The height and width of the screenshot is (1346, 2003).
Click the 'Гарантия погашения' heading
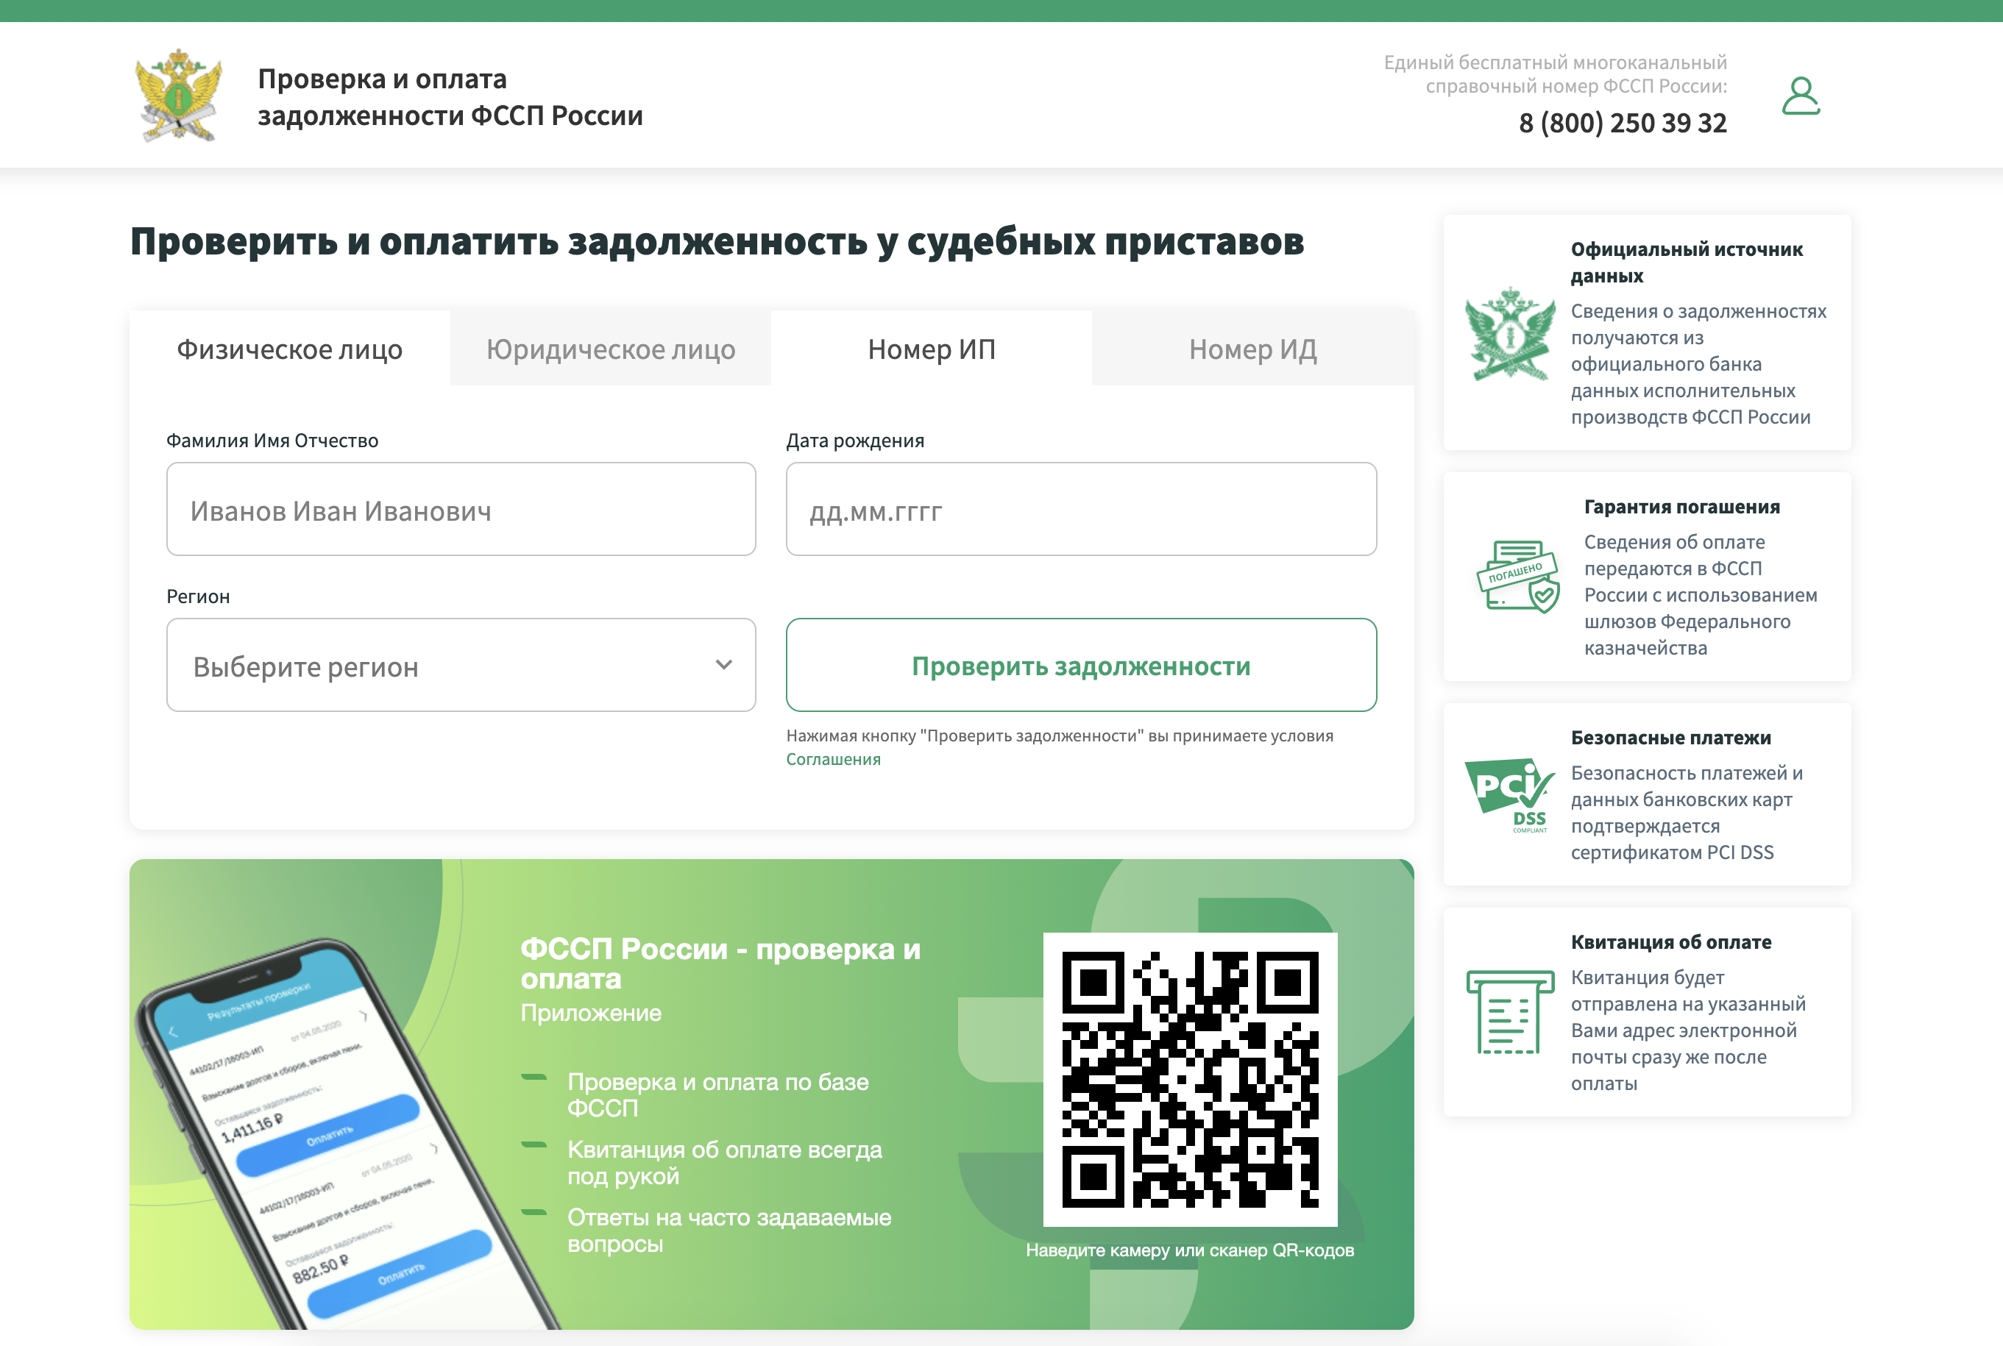[x=1681, y=507]
